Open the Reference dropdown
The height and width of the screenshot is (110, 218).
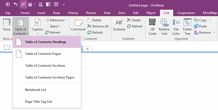point(56,20)
